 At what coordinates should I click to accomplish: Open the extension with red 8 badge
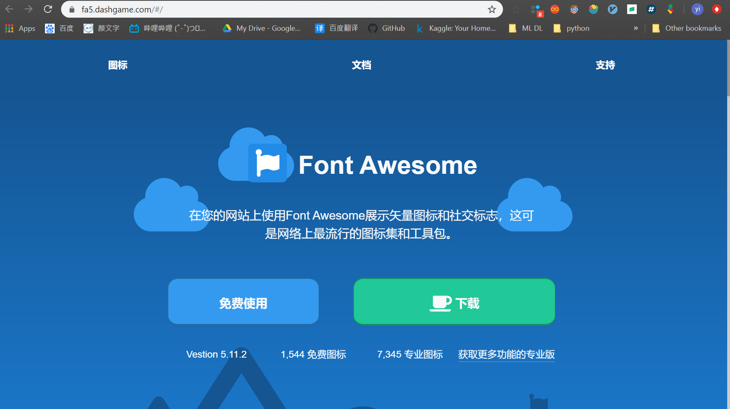click(536, 10)
